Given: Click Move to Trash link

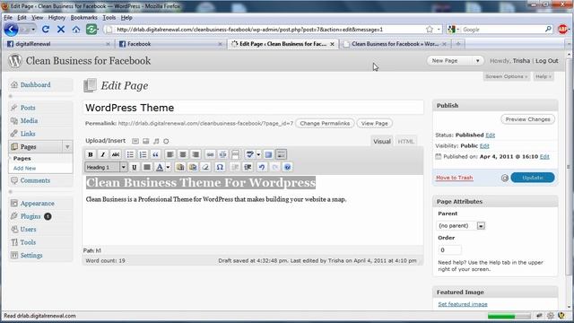Looking at the screenshot, I should click(x=455, y=178).
